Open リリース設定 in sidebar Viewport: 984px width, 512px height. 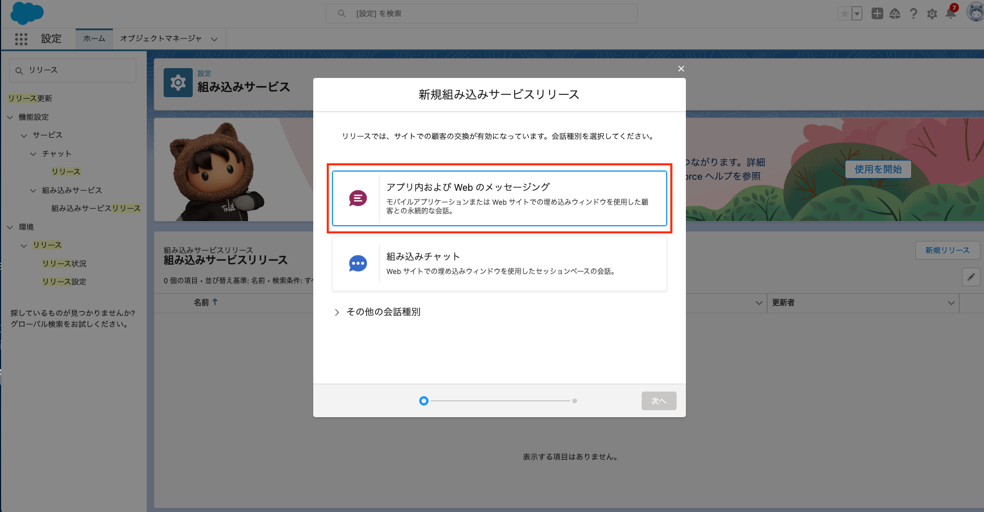pyautogui.click(x=64, y=282)
